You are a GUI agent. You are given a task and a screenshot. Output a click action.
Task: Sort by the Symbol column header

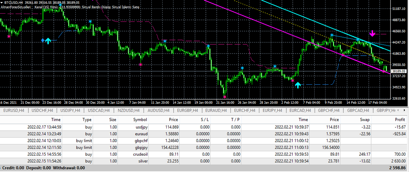coord(140,120)
